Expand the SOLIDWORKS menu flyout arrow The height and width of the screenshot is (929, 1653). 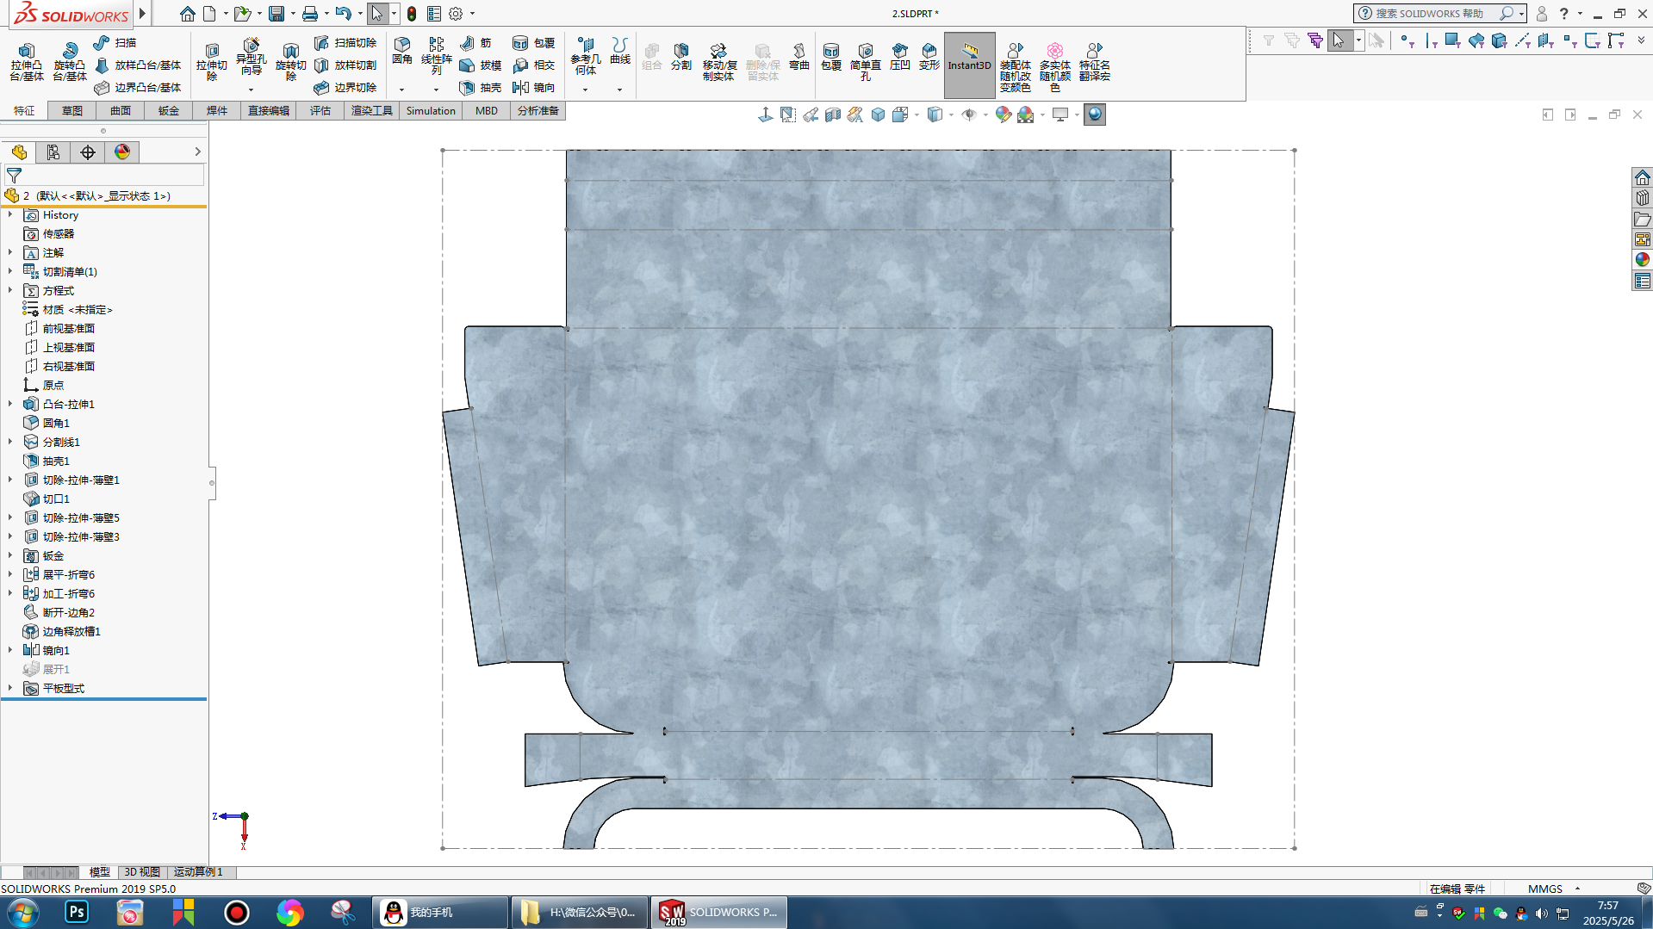tap(142, 14)
